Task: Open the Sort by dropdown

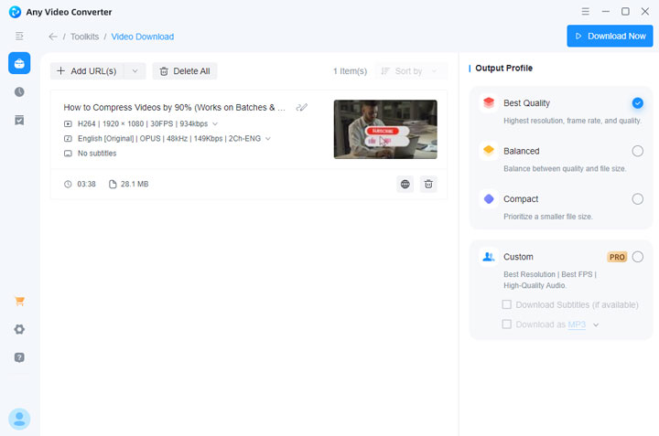Action: tap(411, 71)
